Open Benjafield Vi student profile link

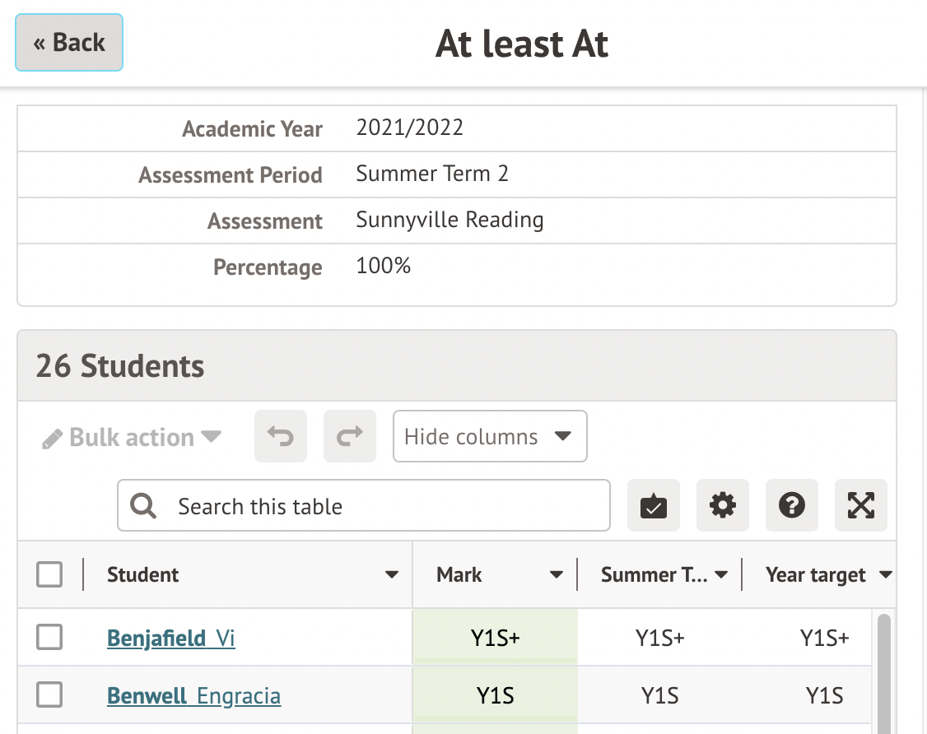tap(170, 638)
